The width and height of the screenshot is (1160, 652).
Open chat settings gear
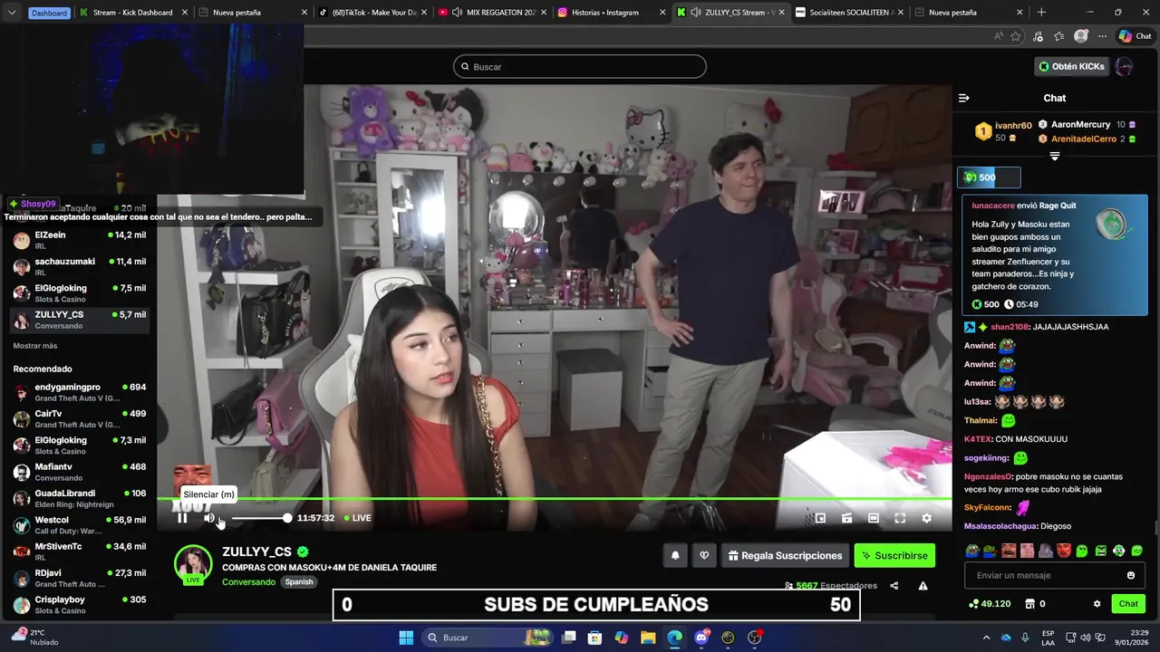[1097, 604]
